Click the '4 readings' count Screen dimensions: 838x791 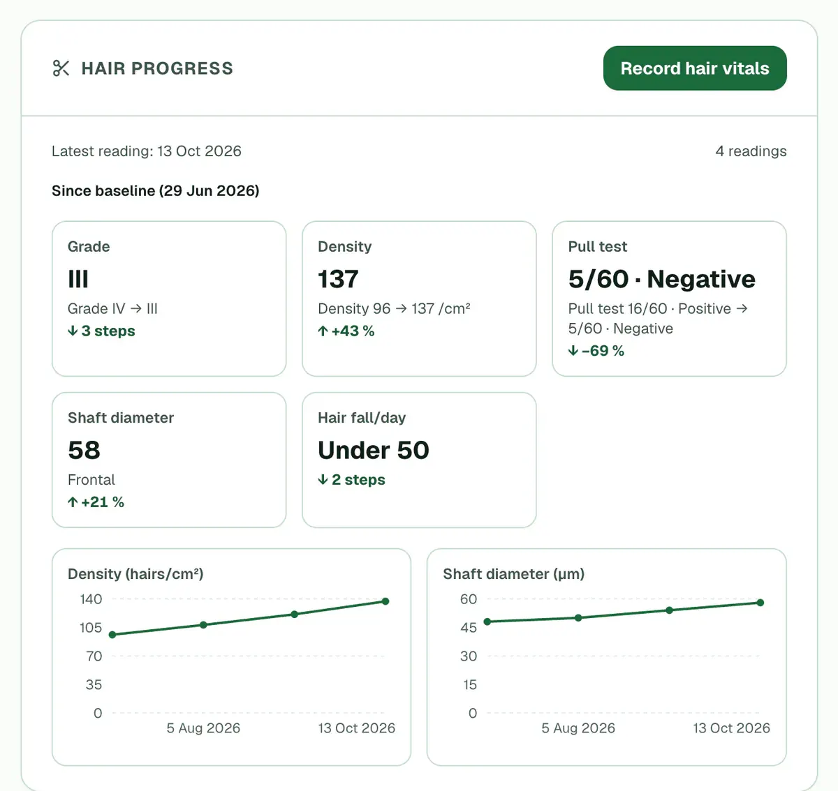coord(751,151)
